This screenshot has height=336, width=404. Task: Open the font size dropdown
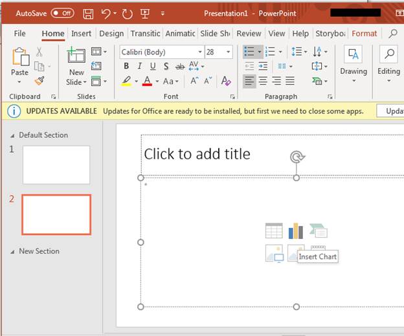[229, 52]
